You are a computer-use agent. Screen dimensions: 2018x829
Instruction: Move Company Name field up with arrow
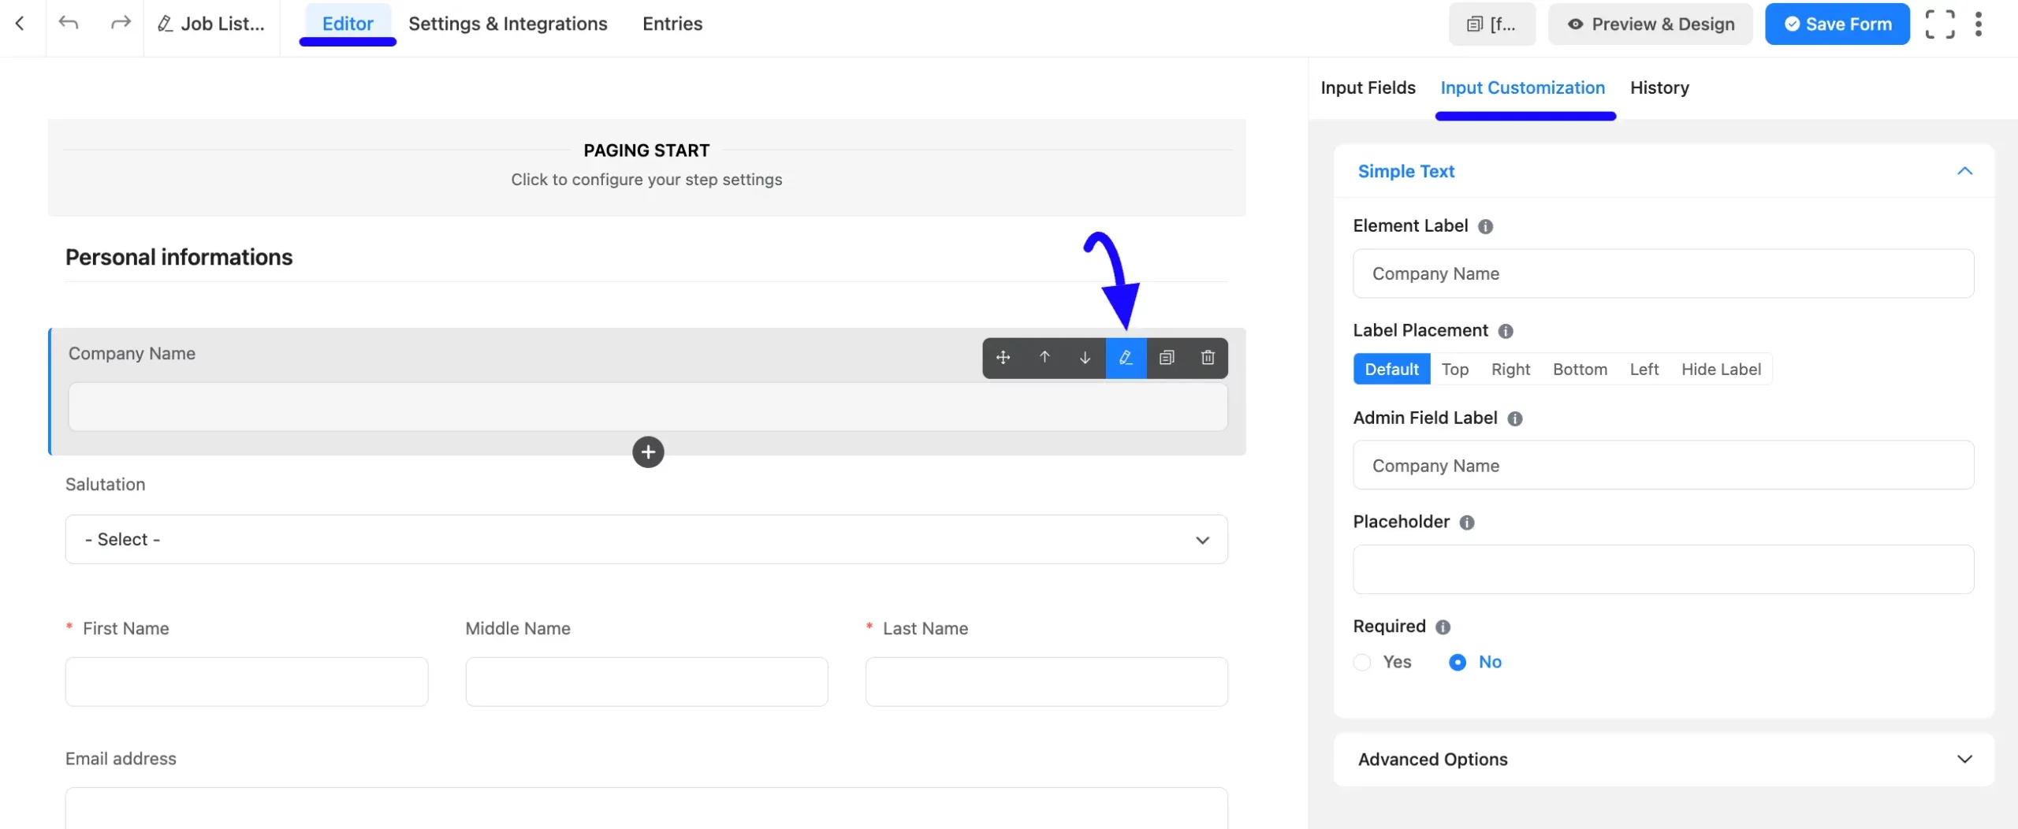tap(1044, 358)
